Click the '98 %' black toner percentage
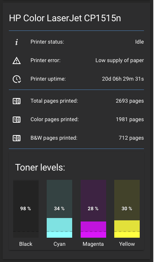This screenshot has height=262, width=154. coord(25,209)
